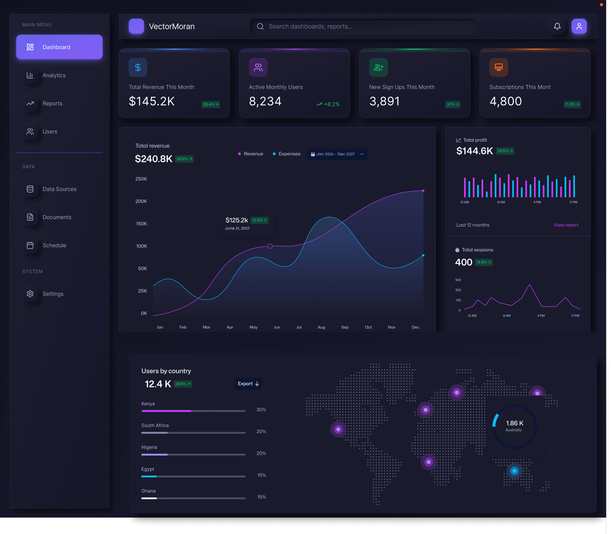This screenshot has width=611, height=534.
Task: Open the Reports menu item
Action: coord(52,104)
